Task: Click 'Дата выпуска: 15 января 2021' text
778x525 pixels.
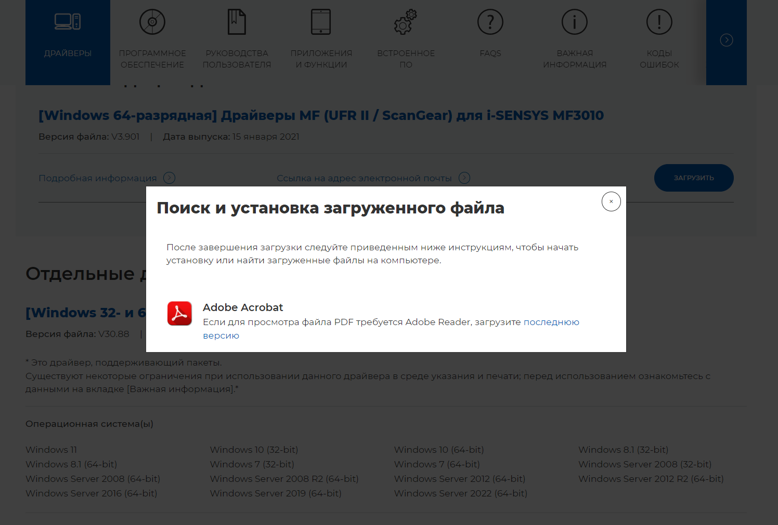Action: coord(231,137)
